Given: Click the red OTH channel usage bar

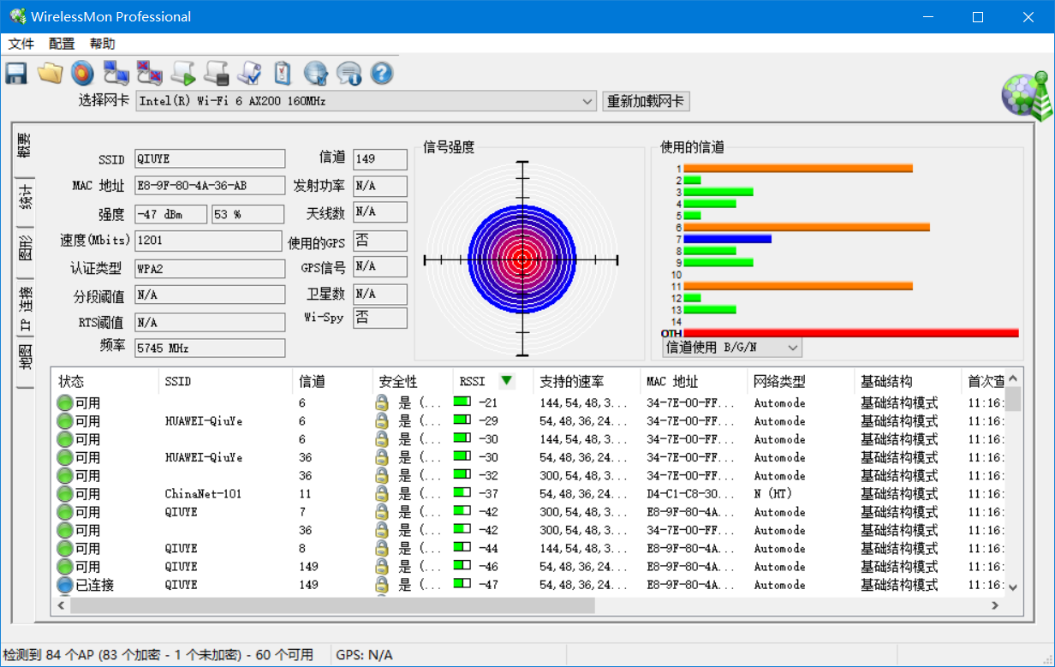Looking at the screenshot, I should point(851,333).
